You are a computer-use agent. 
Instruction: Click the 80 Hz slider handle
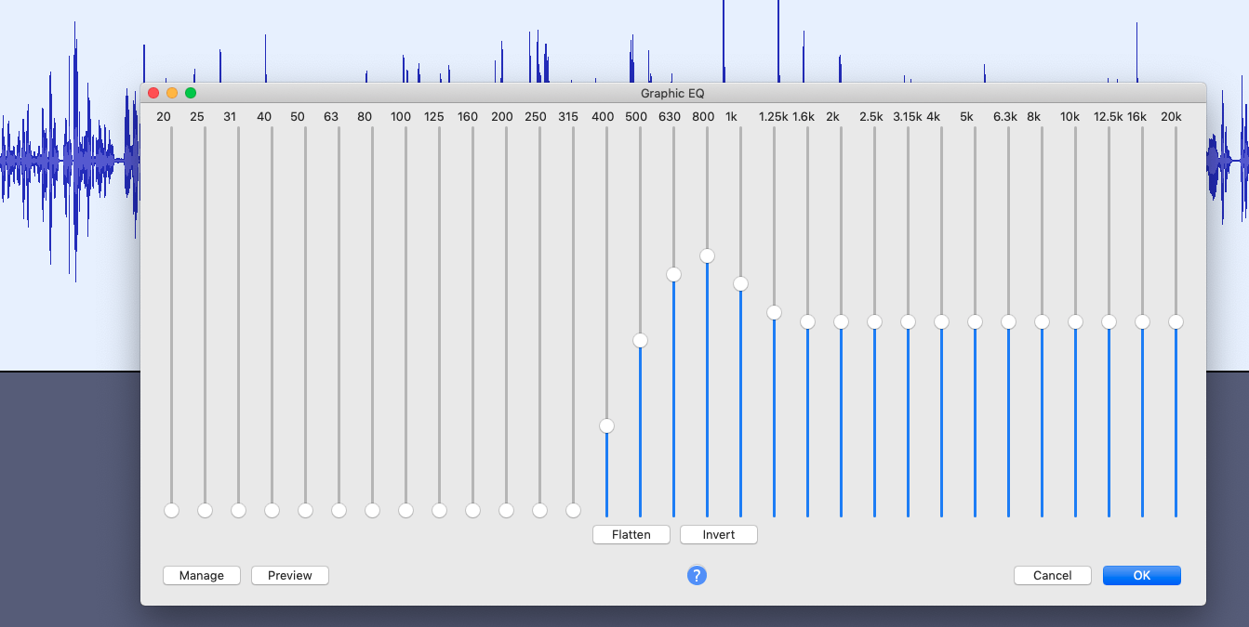372,510
